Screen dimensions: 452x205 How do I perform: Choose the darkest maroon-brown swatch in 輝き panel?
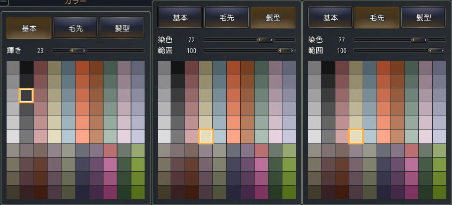(x=41, y=192)
